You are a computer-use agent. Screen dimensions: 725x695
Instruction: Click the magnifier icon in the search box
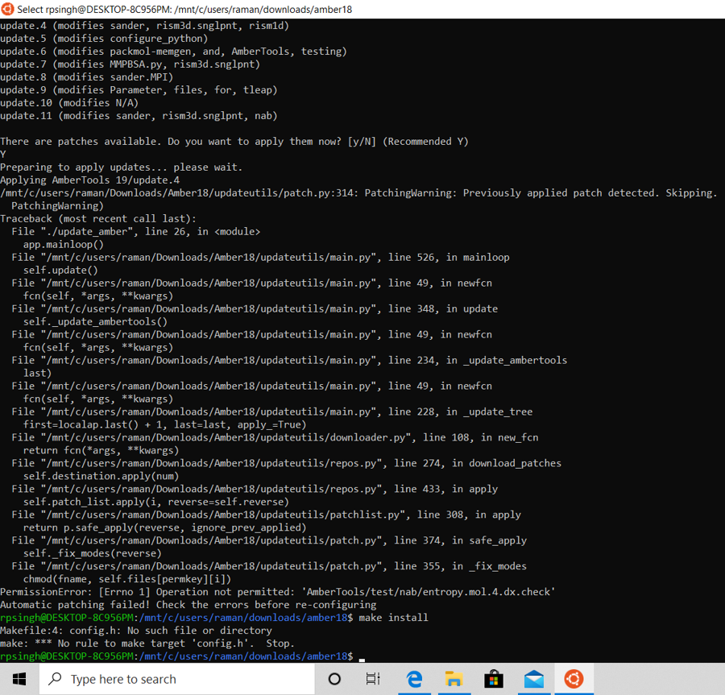pyautogui.click(x=56, y=679)
